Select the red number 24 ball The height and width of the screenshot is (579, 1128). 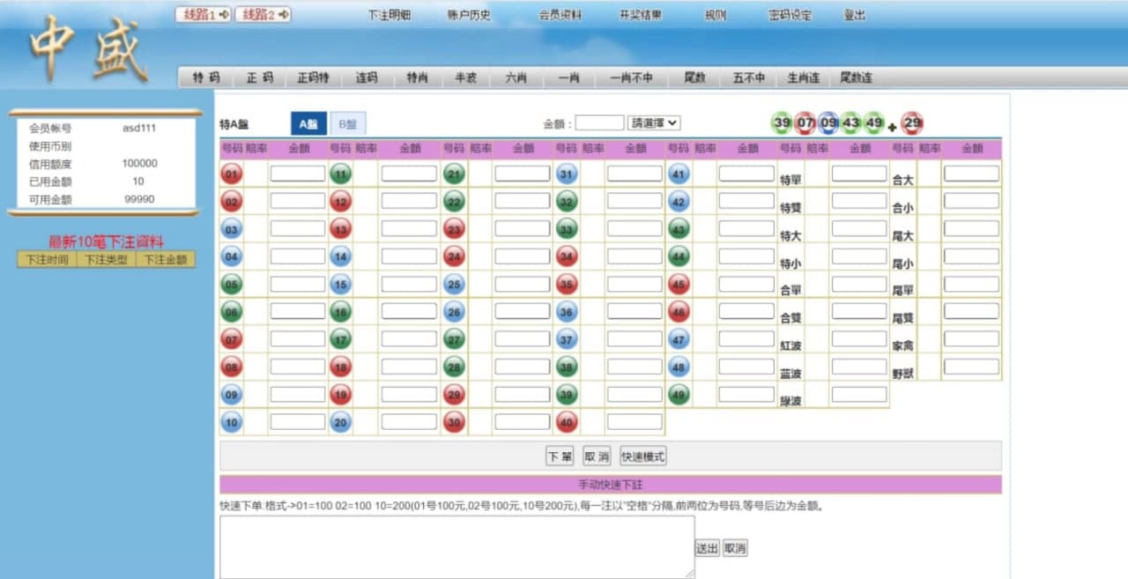[x=454, y=257]
